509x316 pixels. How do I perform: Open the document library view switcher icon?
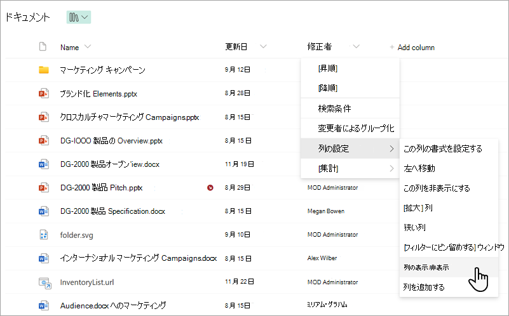coord(79,17)
